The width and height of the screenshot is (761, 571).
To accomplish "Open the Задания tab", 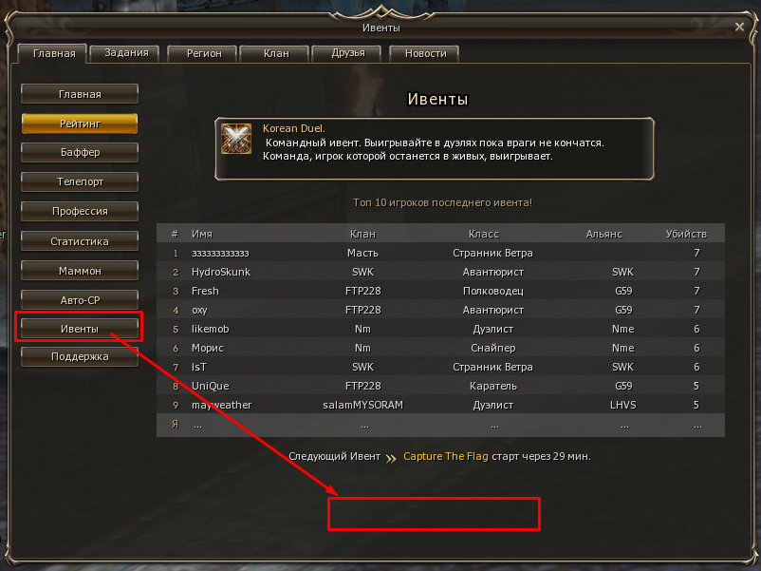I will [126, 53].
